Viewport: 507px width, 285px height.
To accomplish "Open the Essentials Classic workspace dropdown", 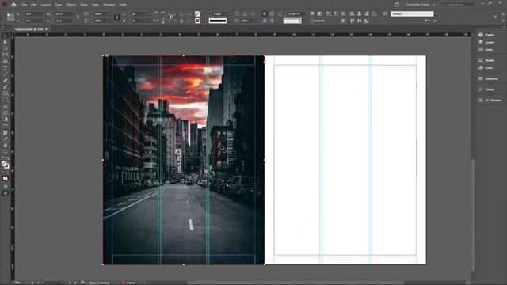I will tap(421, 5).
